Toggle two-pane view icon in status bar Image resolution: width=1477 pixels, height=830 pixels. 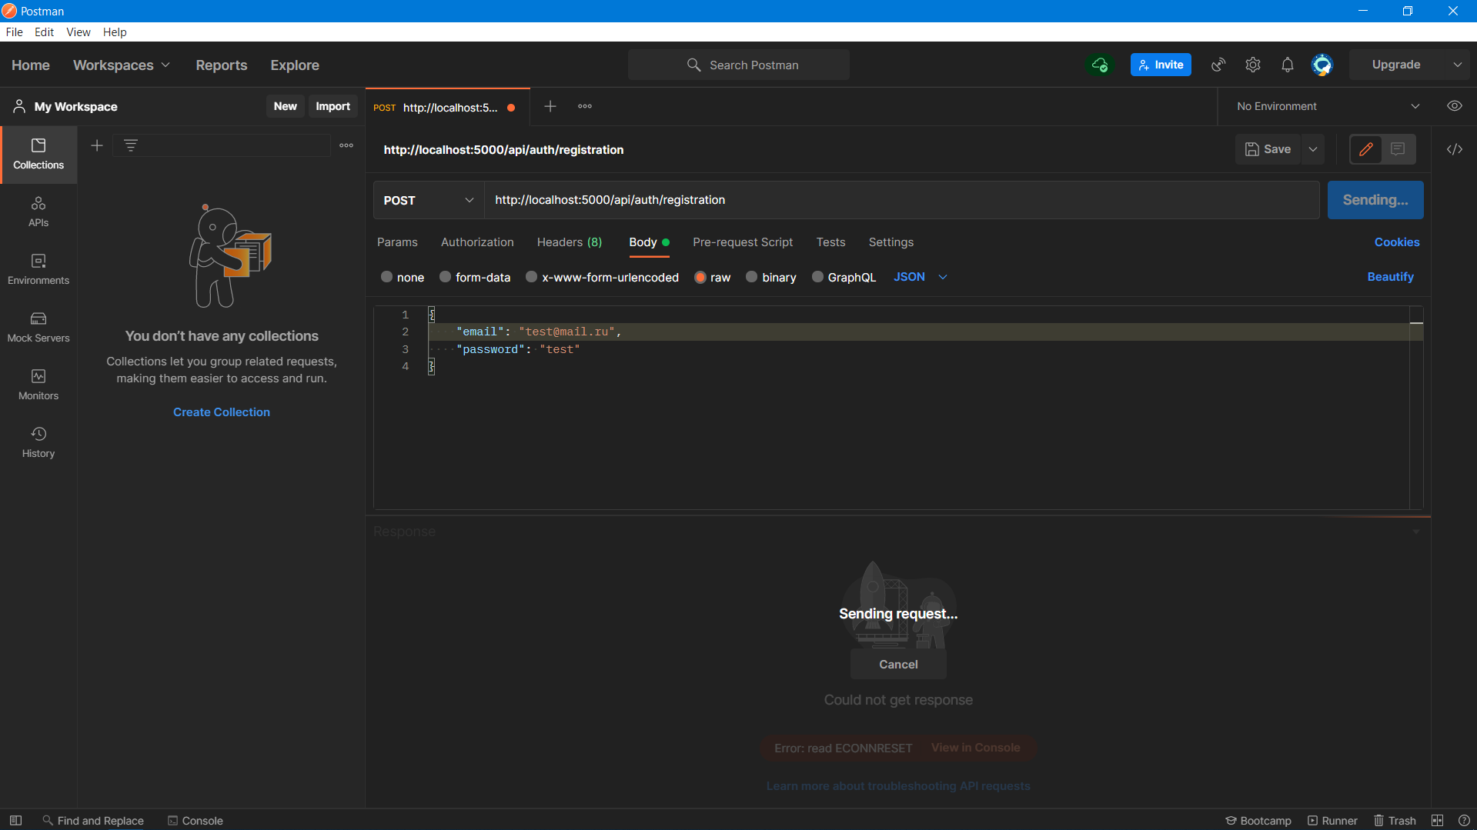coord(1437,821)
